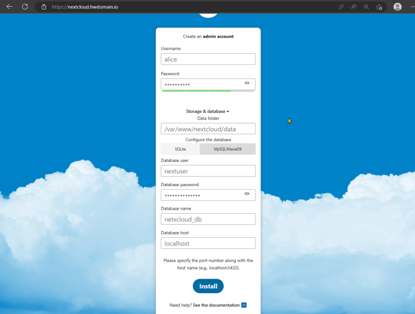Click the 'Database host' label

(x=175, y=233)
